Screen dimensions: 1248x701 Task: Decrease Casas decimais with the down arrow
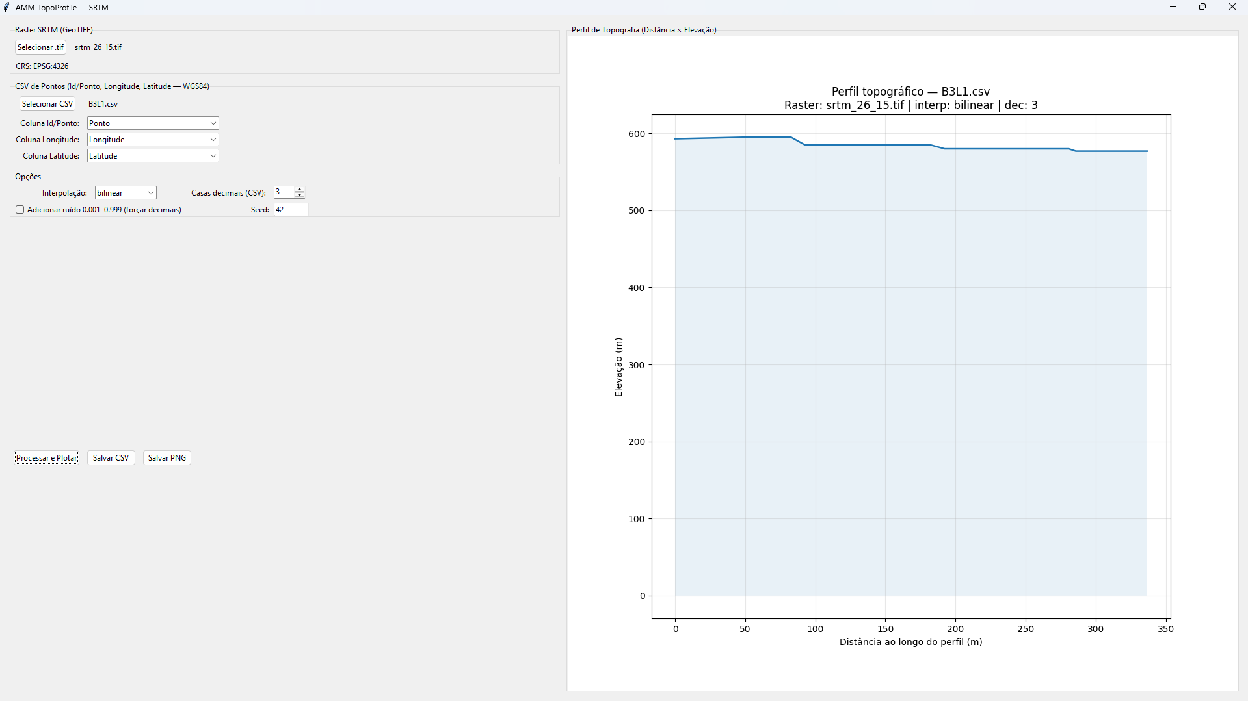(x=300, y=195)
